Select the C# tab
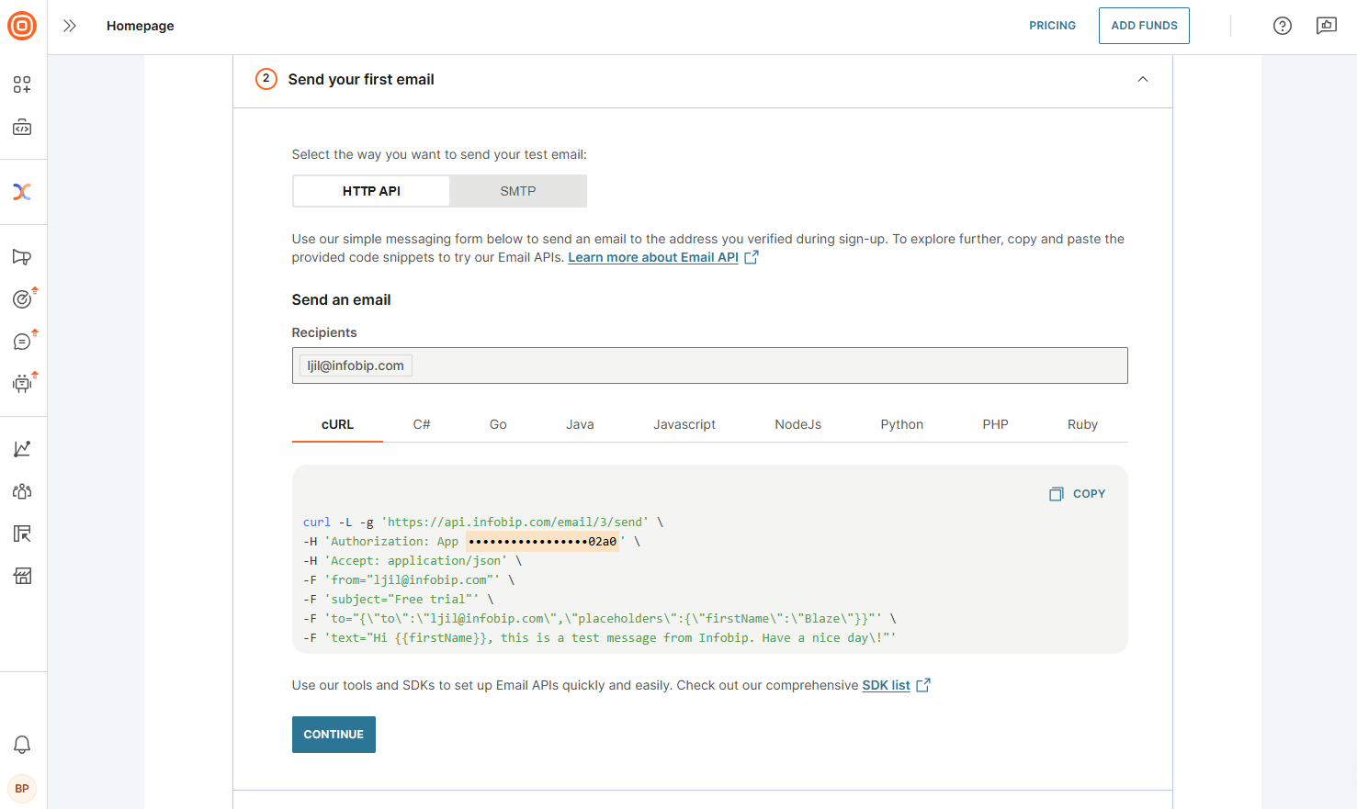This screenshot has width=1357, height=809. pos(422,424)
